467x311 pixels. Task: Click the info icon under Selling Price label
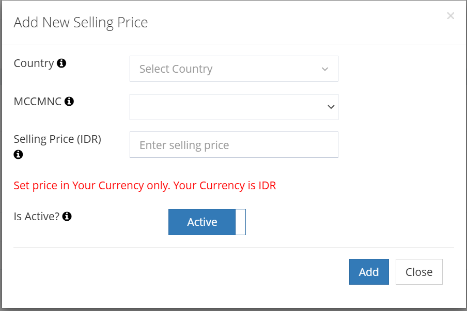(x=18, y=154)
